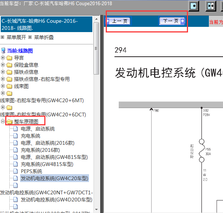This screenshot has width=223, height=213.
Task: Select the 导言 tree label
Action: [19, 58]
